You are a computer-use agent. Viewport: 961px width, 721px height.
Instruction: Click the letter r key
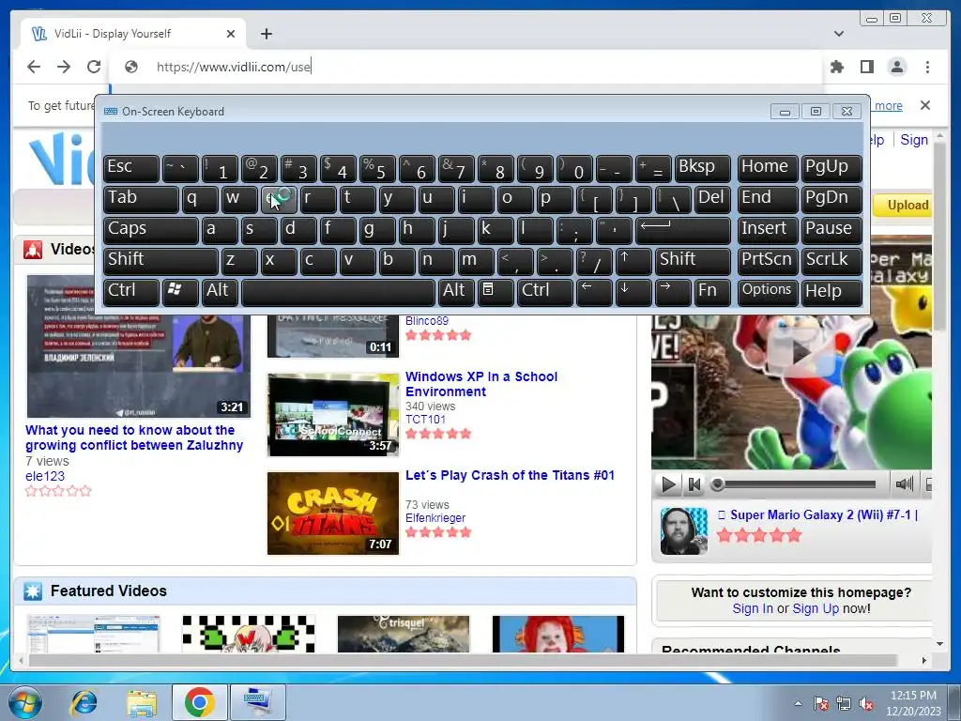point(318,199)
